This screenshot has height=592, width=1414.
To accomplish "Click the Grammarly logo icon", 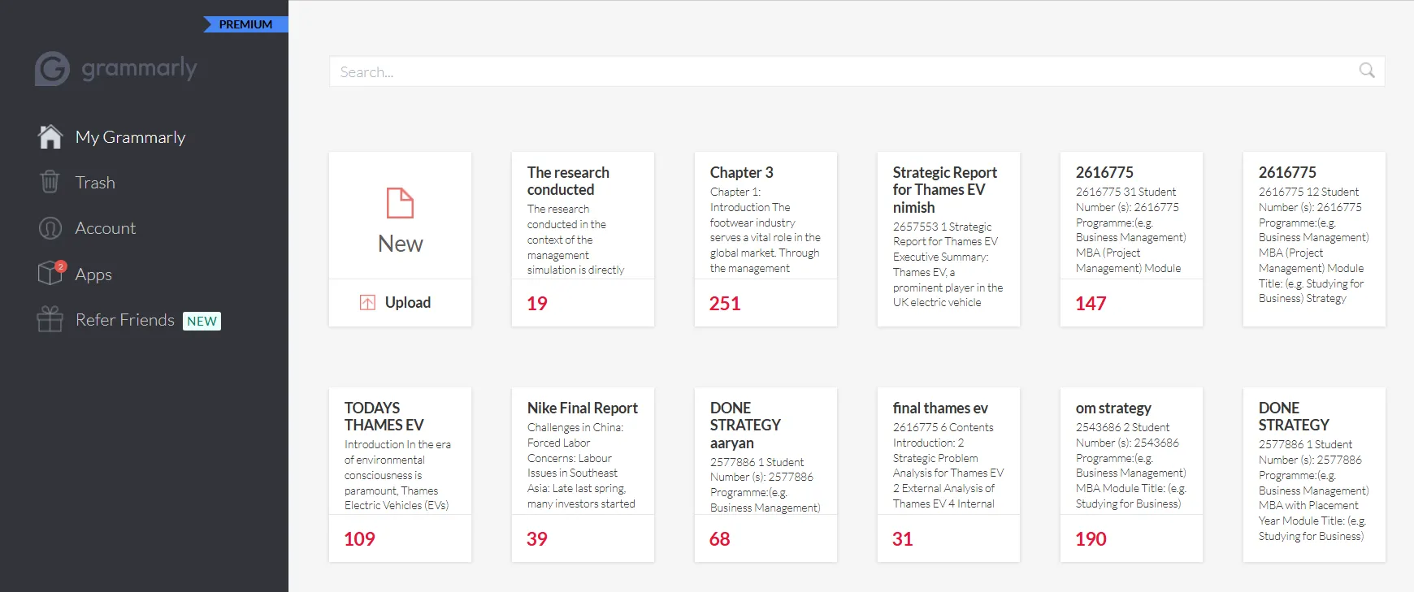I will tap(52, 69).
